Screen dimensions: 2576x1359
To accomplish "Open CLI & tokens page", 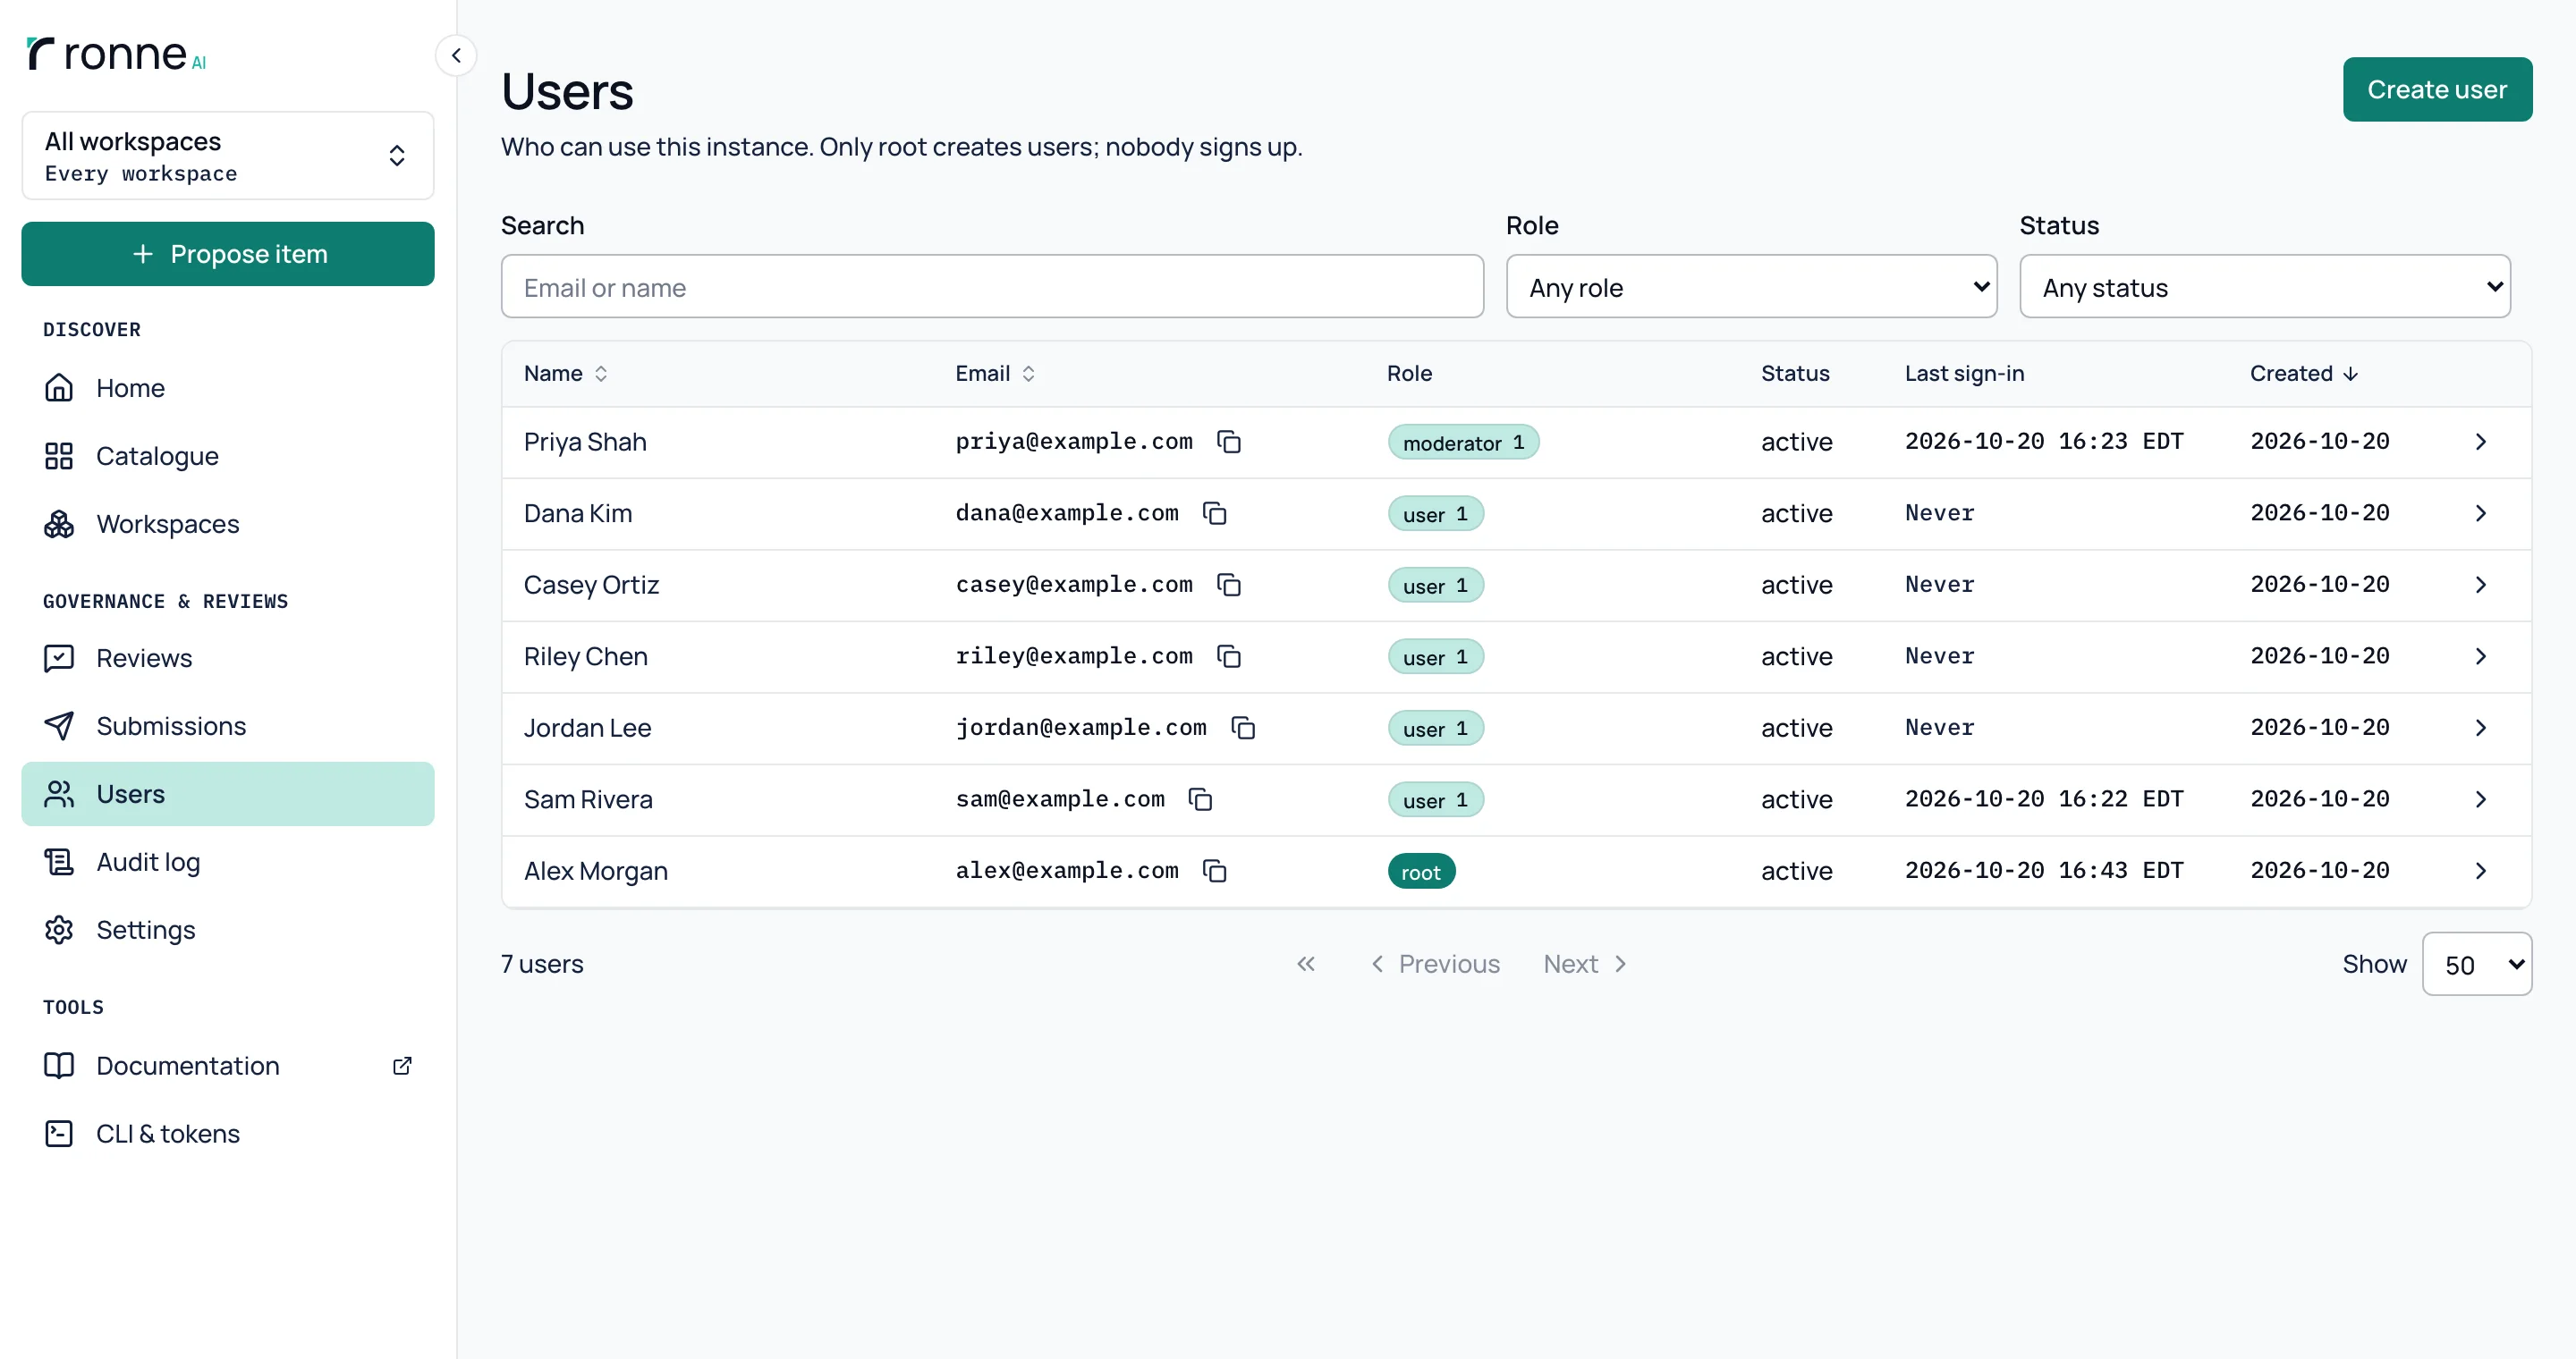I will click(228, 1135).
